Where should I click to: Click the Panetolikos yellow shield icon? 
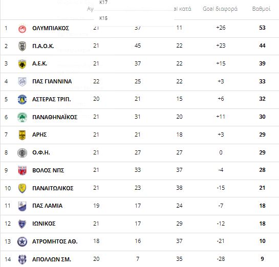(x=22, y=188)
